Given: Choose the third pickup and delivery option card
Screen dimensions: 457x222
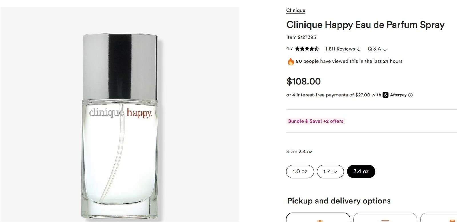Looking at the screenshot, I should tap(439, 217).
